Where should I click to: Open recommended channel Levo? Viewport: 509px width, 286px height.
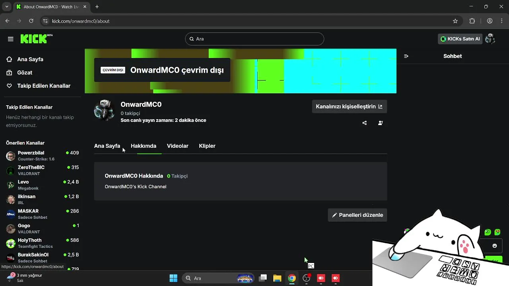(x=42, y=185)
